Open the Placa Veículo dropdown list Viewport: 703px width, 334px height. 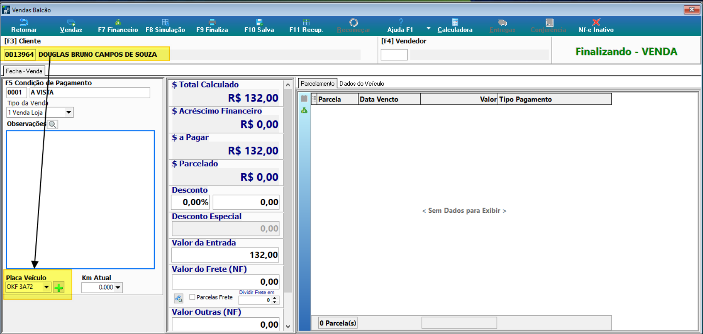point(46,287)
